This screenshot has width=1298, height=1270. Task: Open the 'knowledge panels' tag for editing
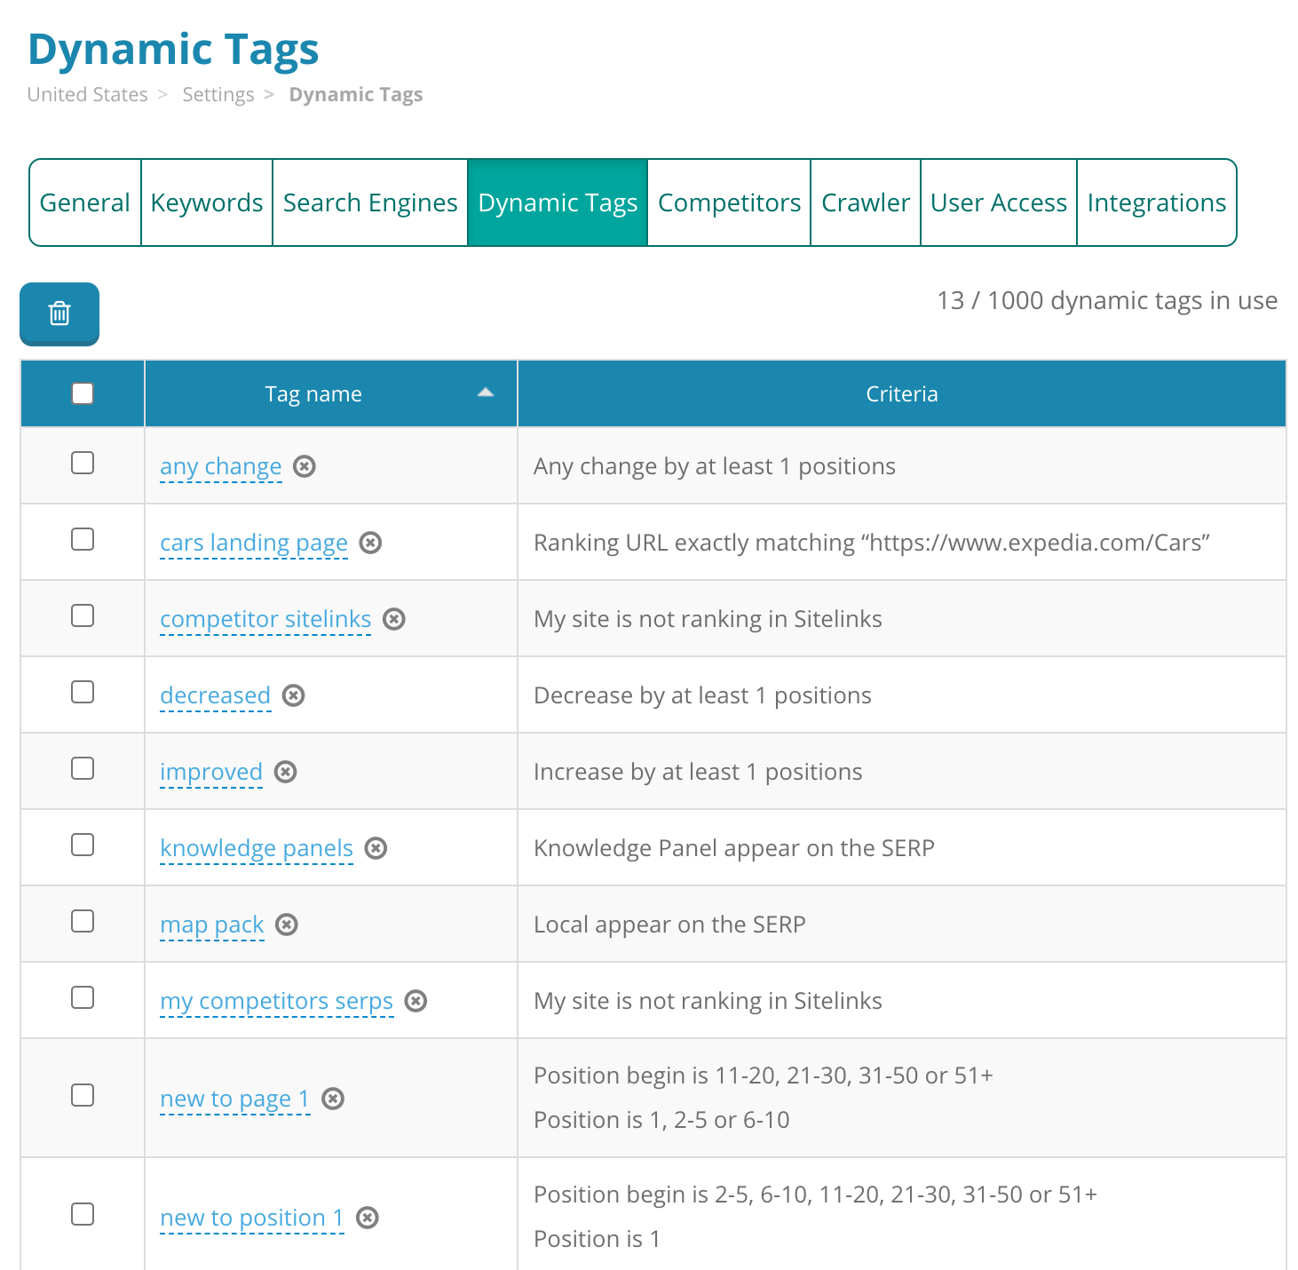point(256,848)
